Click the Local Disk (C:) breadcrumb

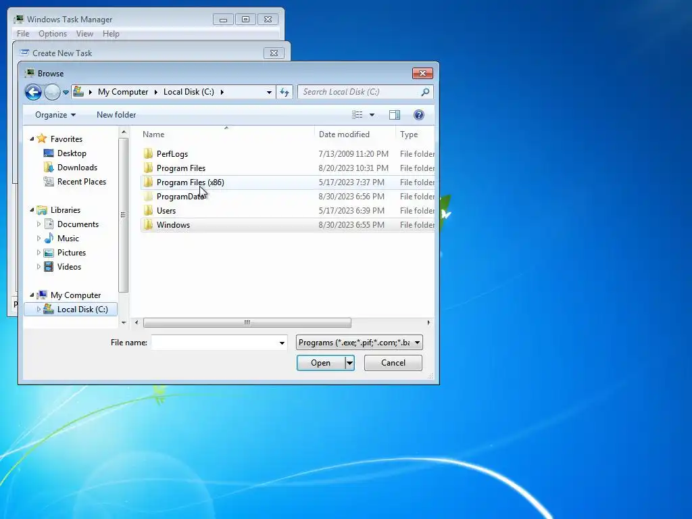189,92
